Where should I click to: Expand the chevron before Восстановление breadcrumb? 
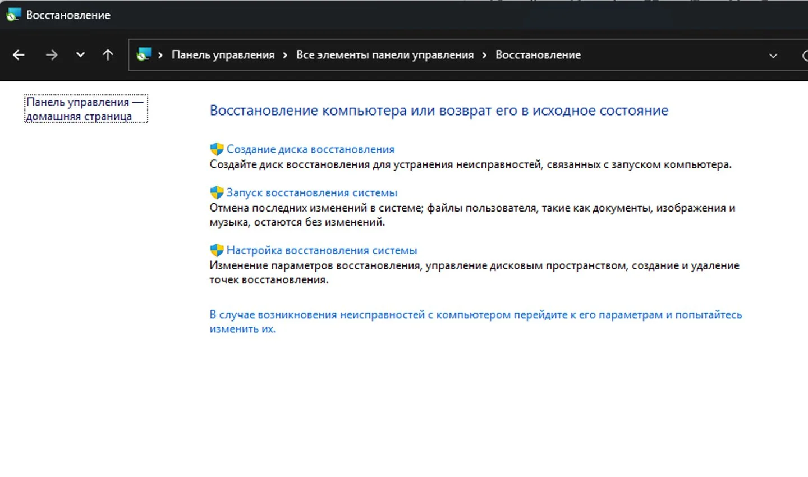pos(484,55)
